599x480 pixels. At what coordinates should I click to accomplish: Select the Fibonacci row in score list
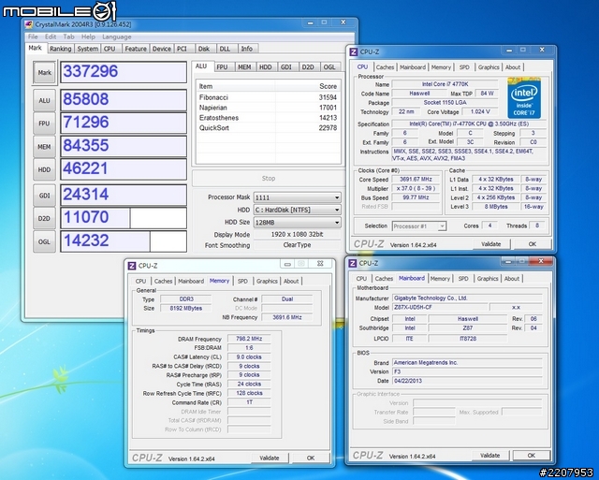[x=269, y=97]
